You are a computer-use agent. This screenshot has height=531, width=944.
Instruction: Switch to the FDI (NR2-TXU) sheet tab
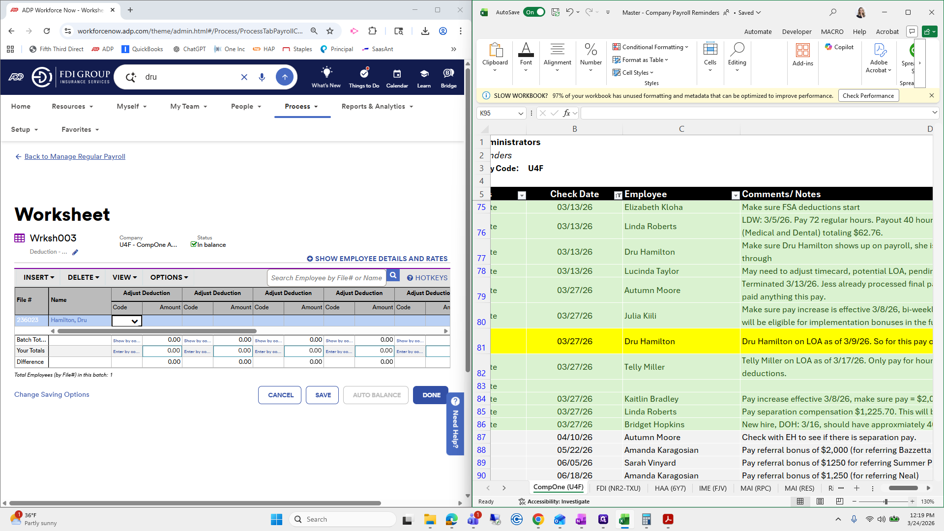click(x=618, y=488)
